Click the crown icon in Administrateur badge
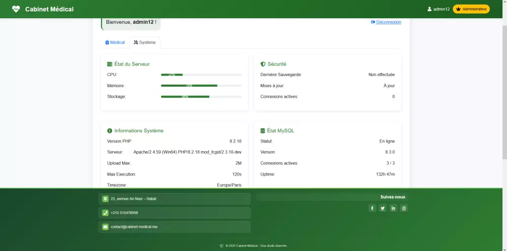This screenshot has width=507, height=251. click(458, 9)
